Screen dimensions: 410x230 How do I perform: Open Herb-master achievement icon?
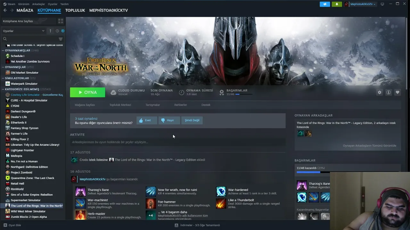tap(80, 215)
